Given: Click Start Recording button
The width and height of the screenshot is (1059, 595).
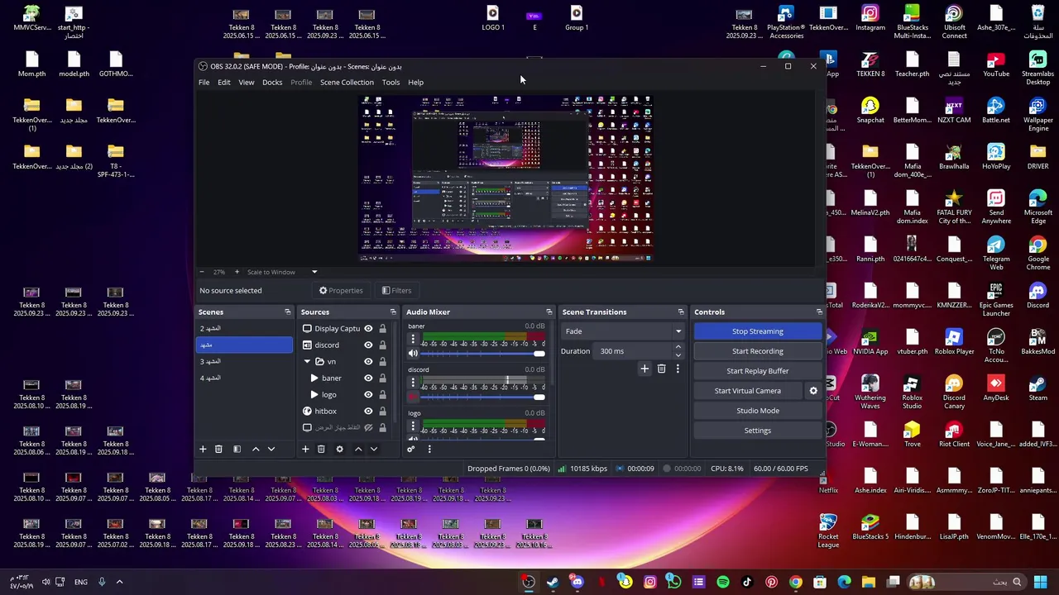Looking at the screenshot, I should [758, 351].
